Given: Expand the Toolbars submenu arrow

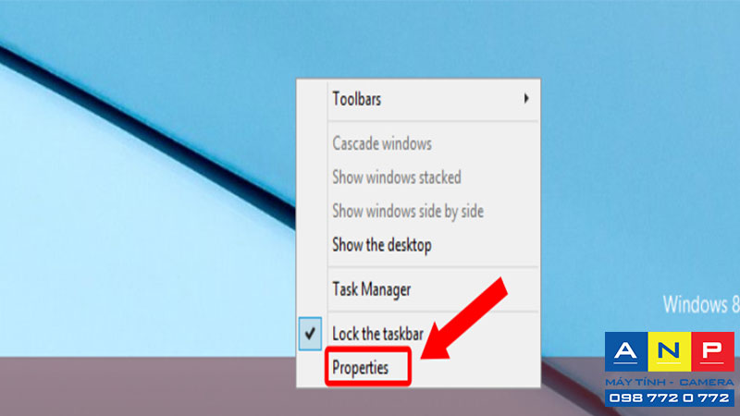Looking at the screenshot, I should coord(525,98).
